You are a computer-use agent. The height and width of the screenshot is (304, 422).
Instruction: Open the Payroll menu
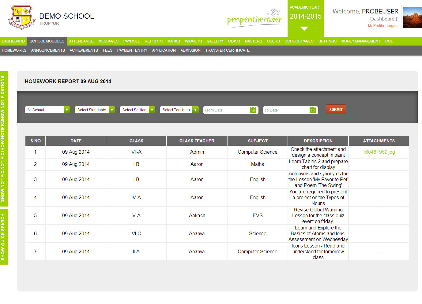[x=131, y=41]
